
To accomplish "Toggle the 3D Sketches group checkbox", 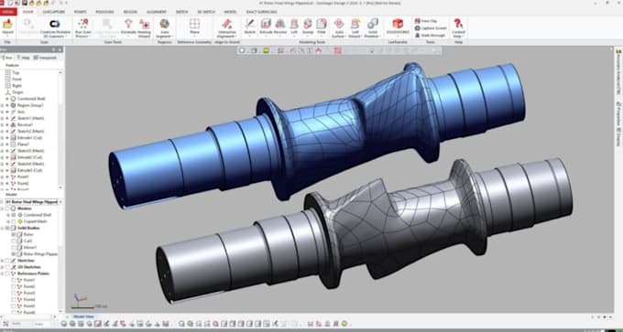I will coord(8,267).
